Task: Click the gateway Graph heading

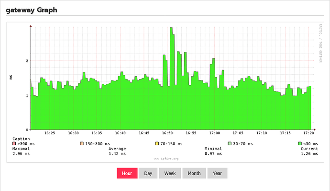Action: pos(32,10)
